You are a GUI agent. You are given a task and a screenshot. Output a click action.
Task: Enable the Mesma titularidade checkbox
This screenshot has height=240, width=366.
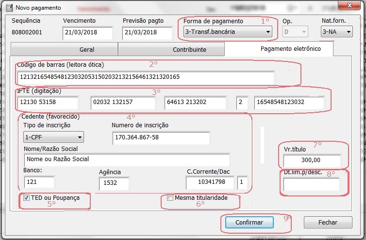(x=170, y=198)
